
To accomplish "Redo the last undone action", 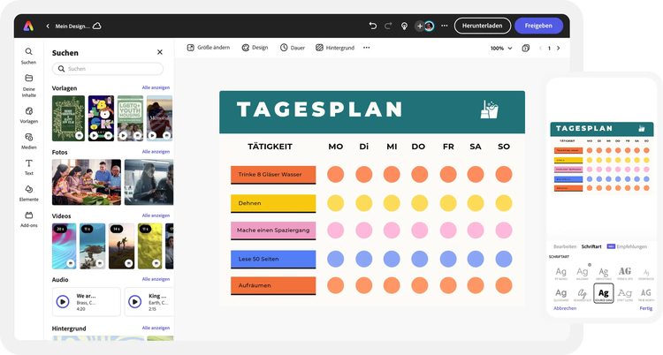I will pyautogui.click(x=388, y=26).
